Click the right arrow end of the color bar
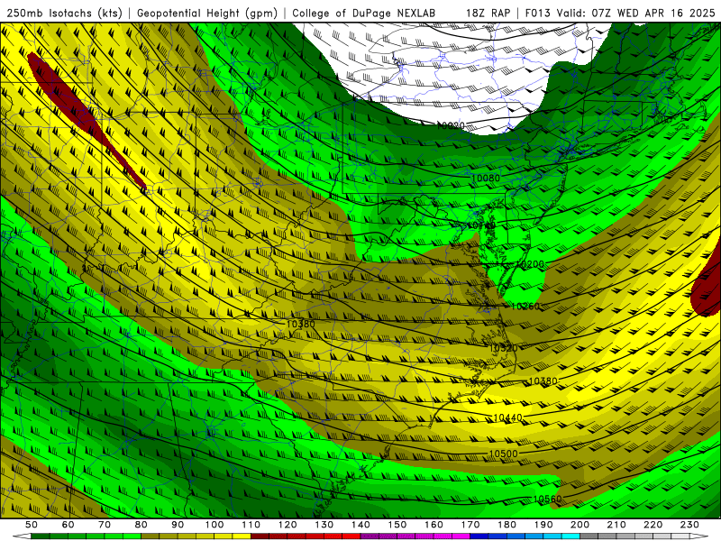This screenshot has width=721, height=541. point(699,536)
